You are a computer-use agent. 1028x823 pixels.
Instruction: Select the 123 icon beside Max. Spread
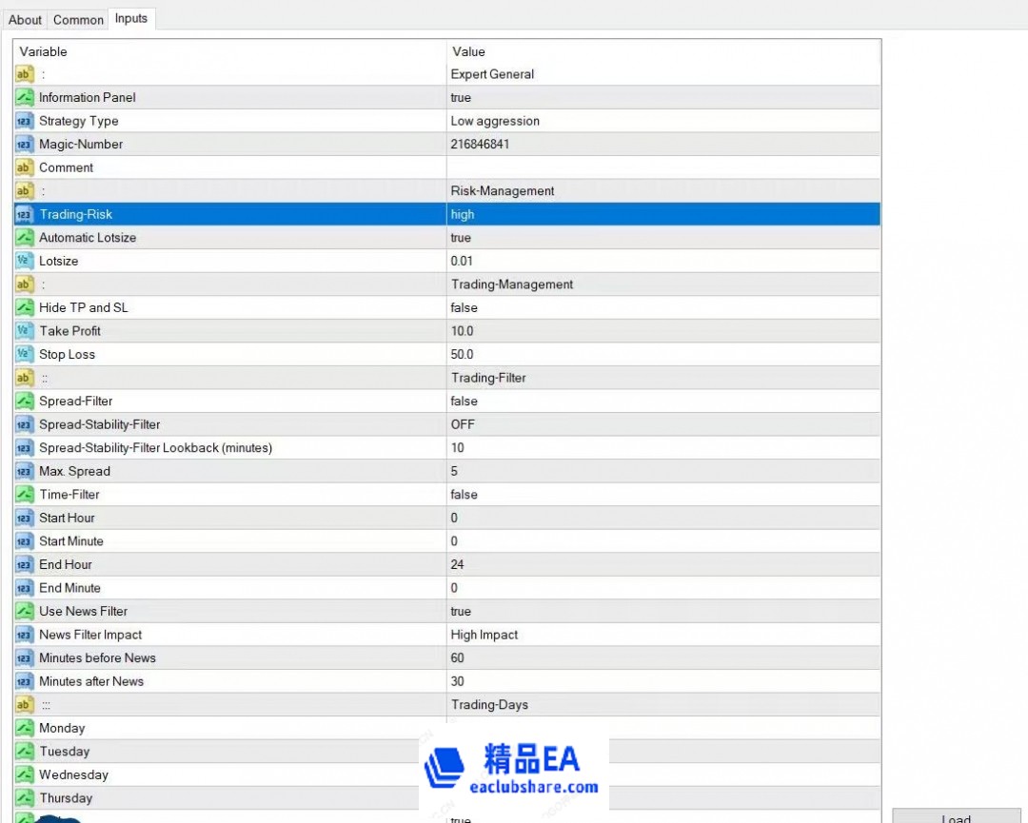[x=24, y=471]
